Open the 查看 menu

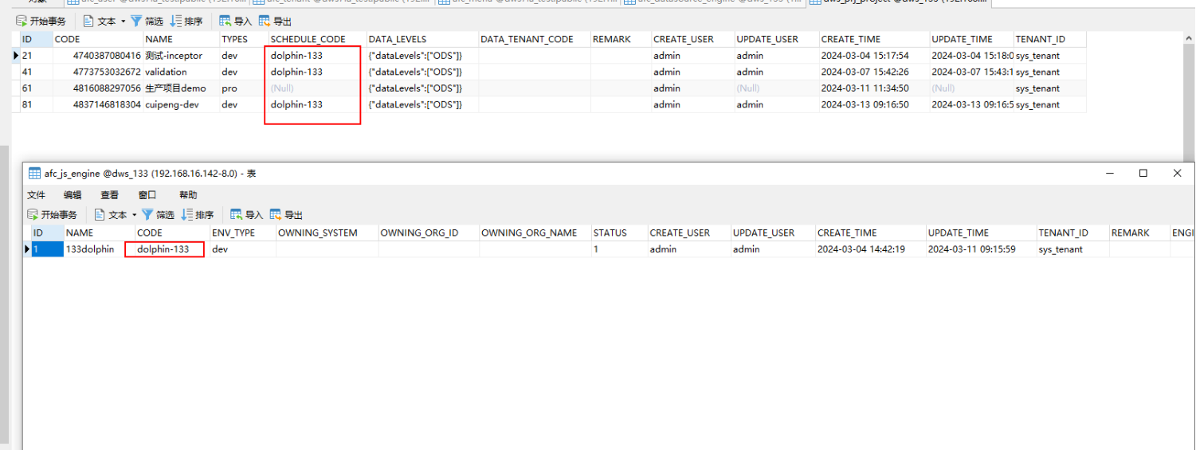109,195
